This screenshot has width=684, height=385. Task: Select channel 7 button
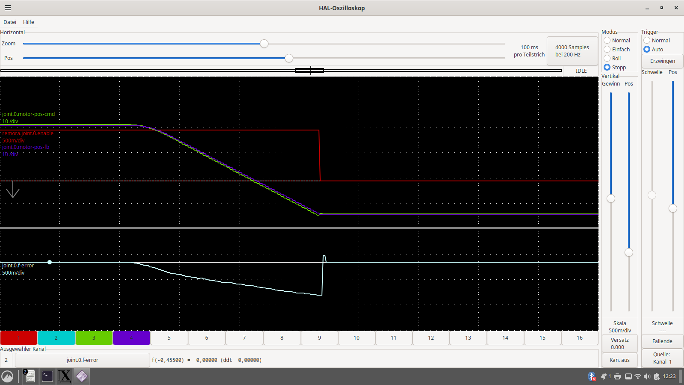[244, 338]
